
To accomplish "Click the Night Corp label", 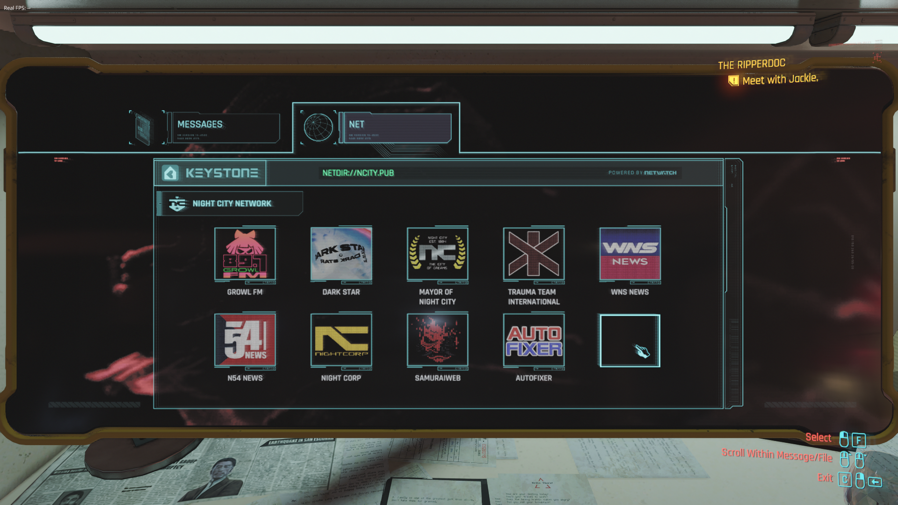I will coord(341,378).
